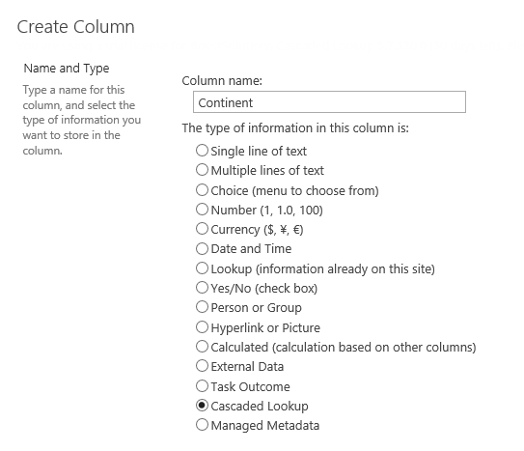Click the selected Cascaded Lookup radio
This screenshot has height=451, width=524.
pos(202,406)
